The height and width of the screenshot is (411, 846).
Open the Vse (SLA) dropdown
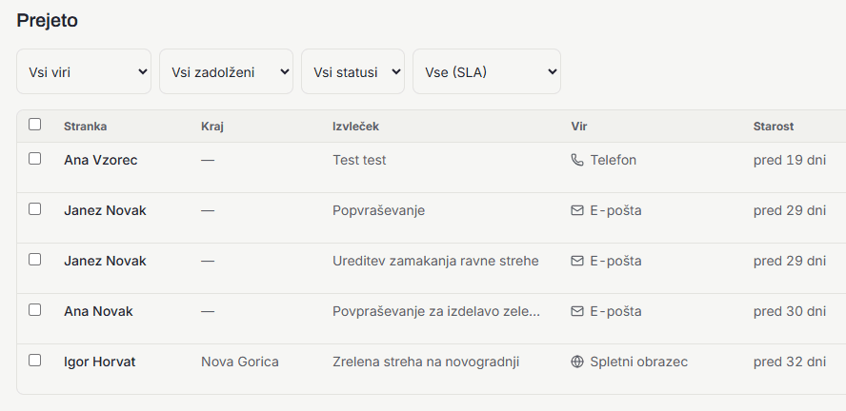point(487,71)
